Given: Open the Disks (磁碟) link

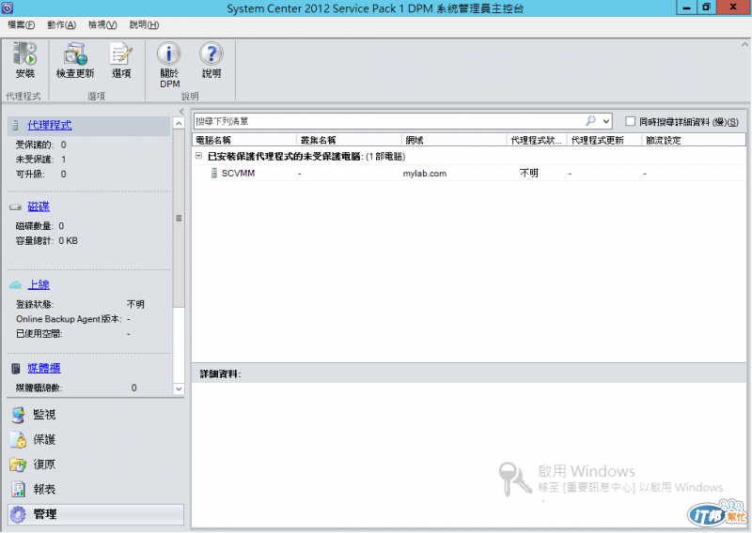Looking at the screenshot, I should [39, 206].
